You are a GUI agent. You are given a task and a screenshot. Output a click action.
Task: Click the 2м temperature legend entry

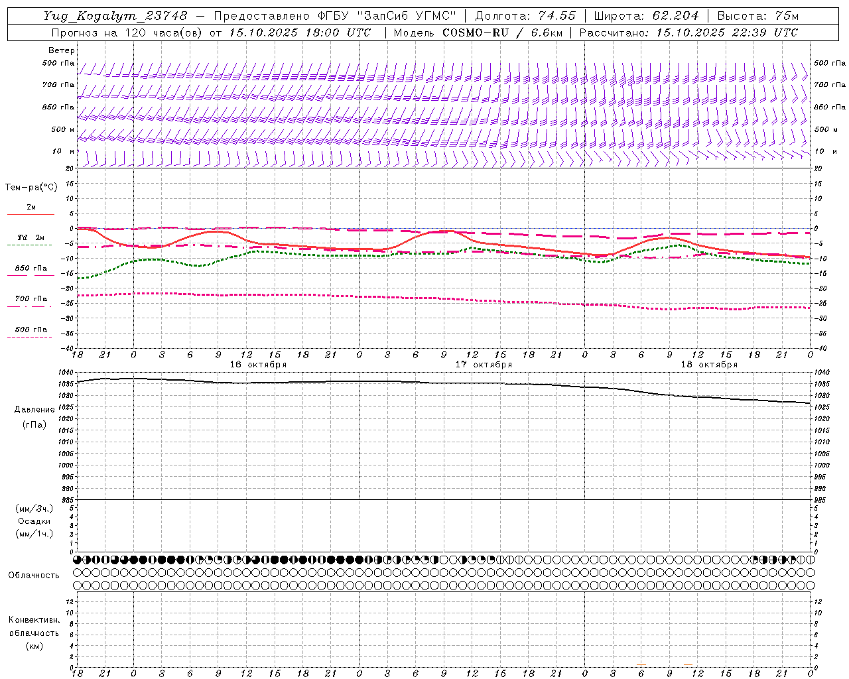coord(31,207)
